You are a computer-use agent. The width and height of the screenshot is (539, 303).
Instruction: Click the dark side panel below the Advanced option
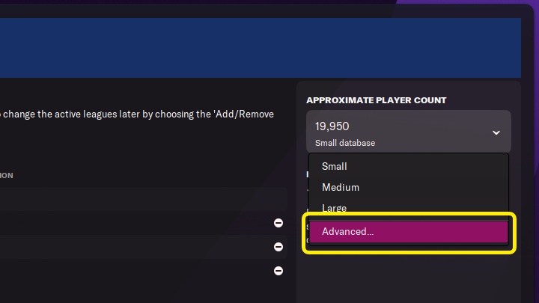(x=408, y=281)
